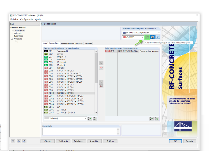
Task: Click the Anex. Nac. button
Action: 95,141
